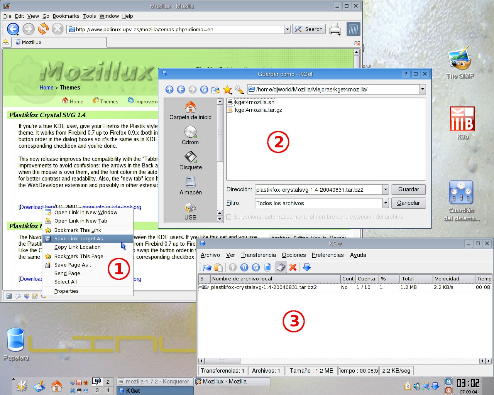Click the back arrow in Guardar como dialog

[181, 89]
